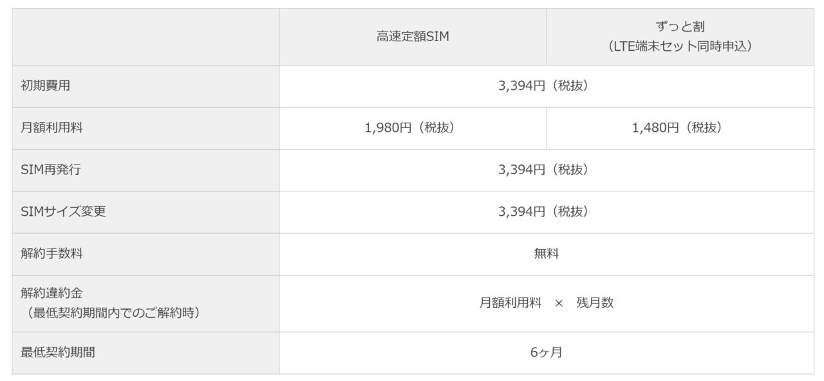Image resolution: width=824 pixels, height=381 pixels.
Task: Click the empty top-left header cell
Action: point(145,37)
